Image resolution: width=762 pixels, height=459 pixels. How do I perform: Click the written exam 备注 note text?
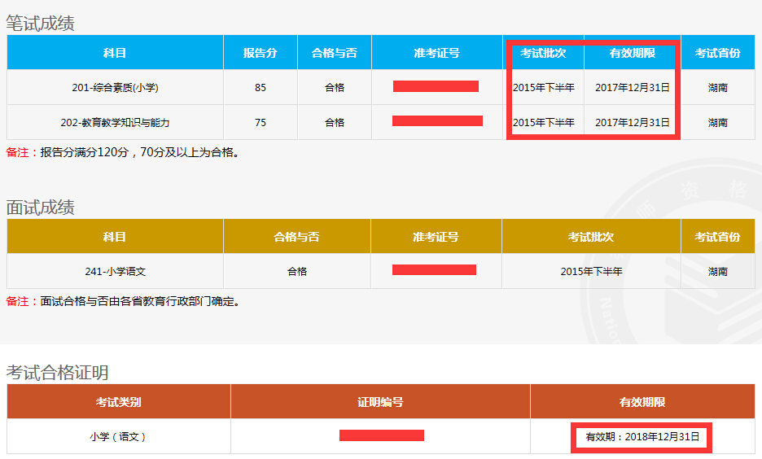(x=123, y=152)
